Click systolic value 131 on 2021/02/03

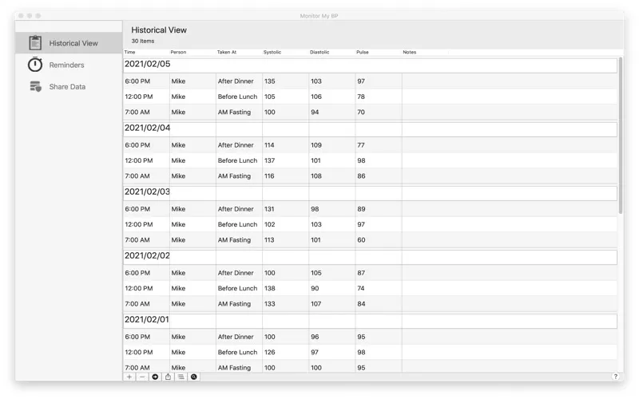269,209
